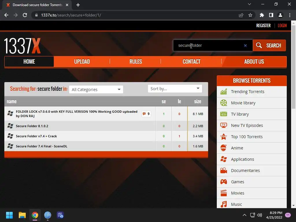Go to the HOME tab
Screen dimensions: 296x222
coord(29,62)
